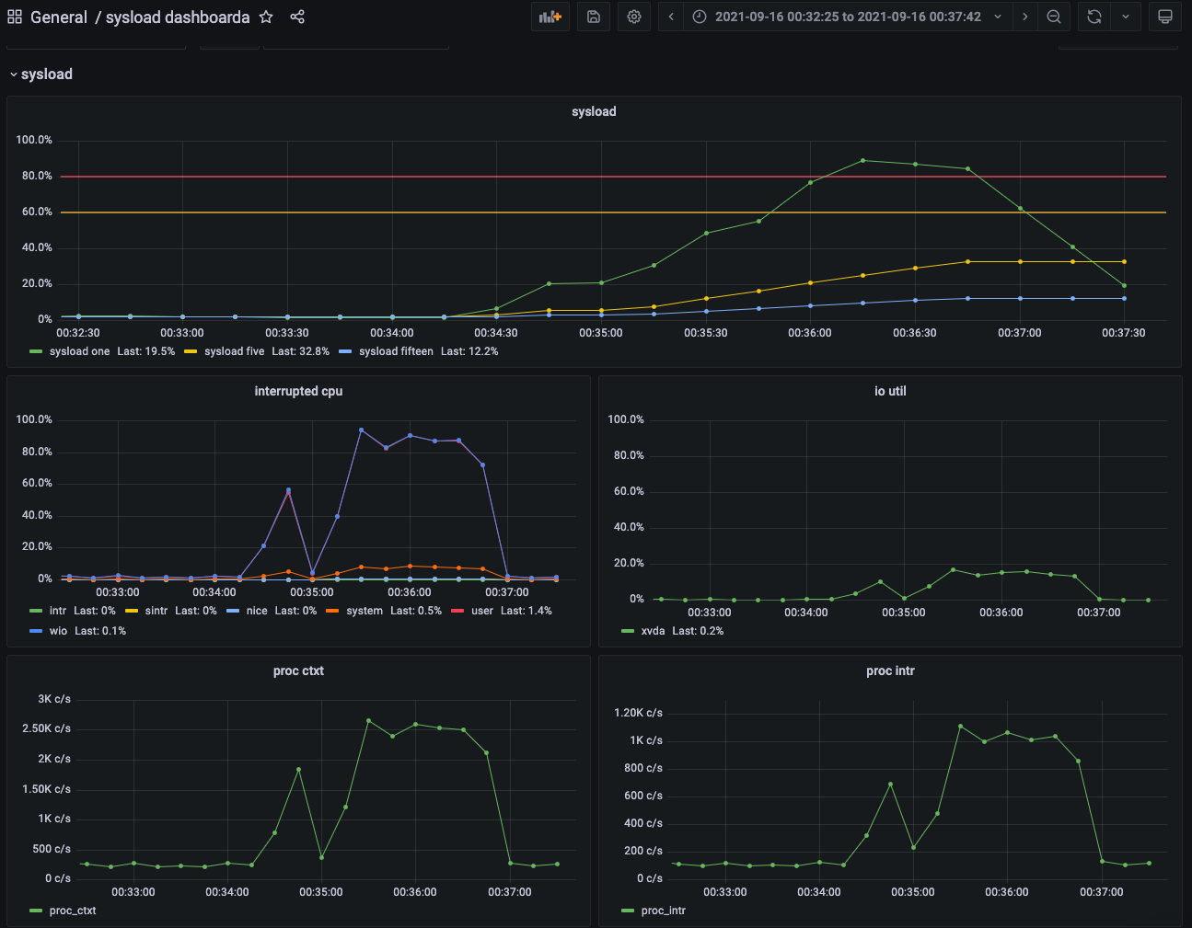Zoom out the time range
Screen dimensions: 1192x928
(1054, 17)
